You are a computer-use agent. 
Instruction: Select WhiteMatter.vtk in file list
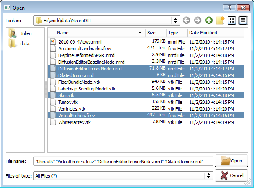pyautogui.click(x=74, y=122)
